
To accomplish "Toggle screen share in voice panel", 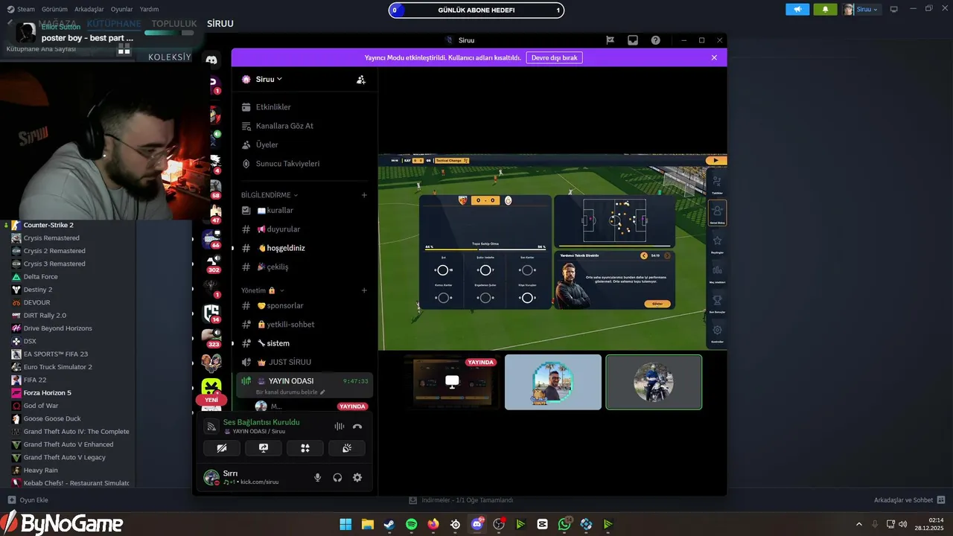I will 264,448.
